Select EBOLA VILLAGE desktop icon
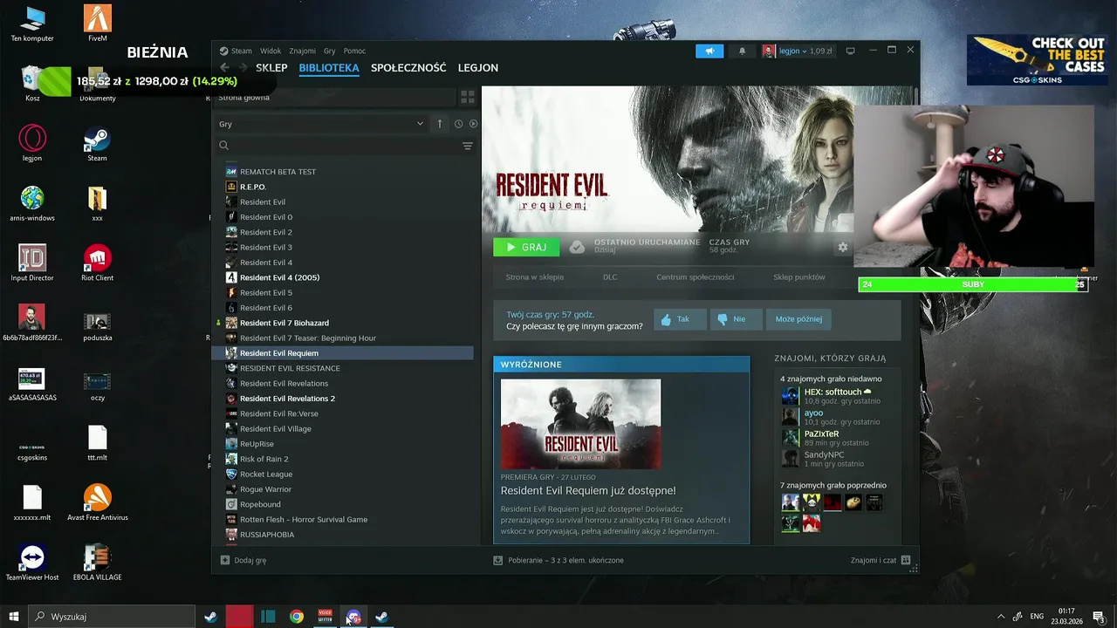 tap(97, 563)
